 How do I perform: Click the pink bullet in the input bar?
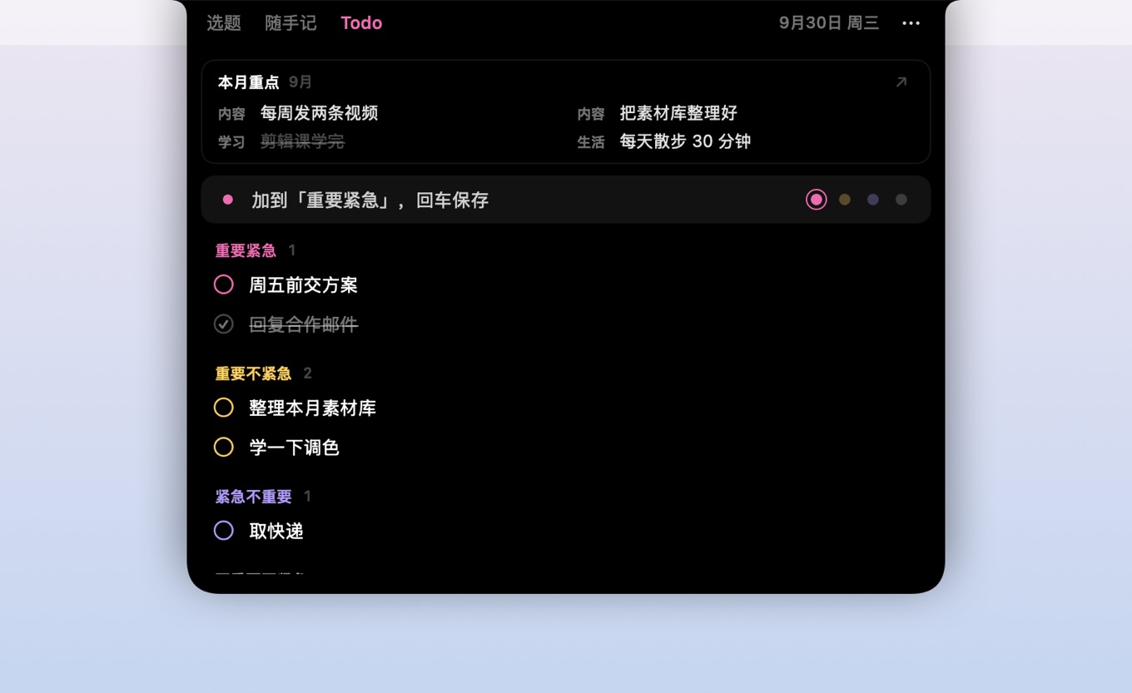coord(228,200)
